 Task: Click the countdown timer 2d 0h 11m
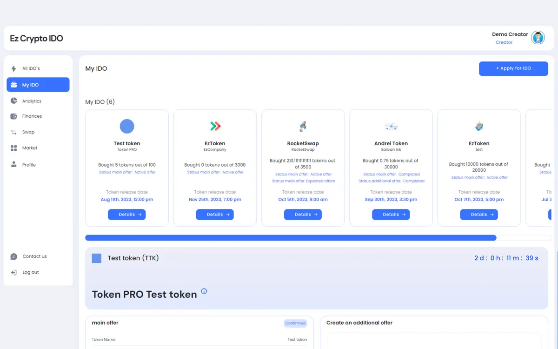[506, 258]
